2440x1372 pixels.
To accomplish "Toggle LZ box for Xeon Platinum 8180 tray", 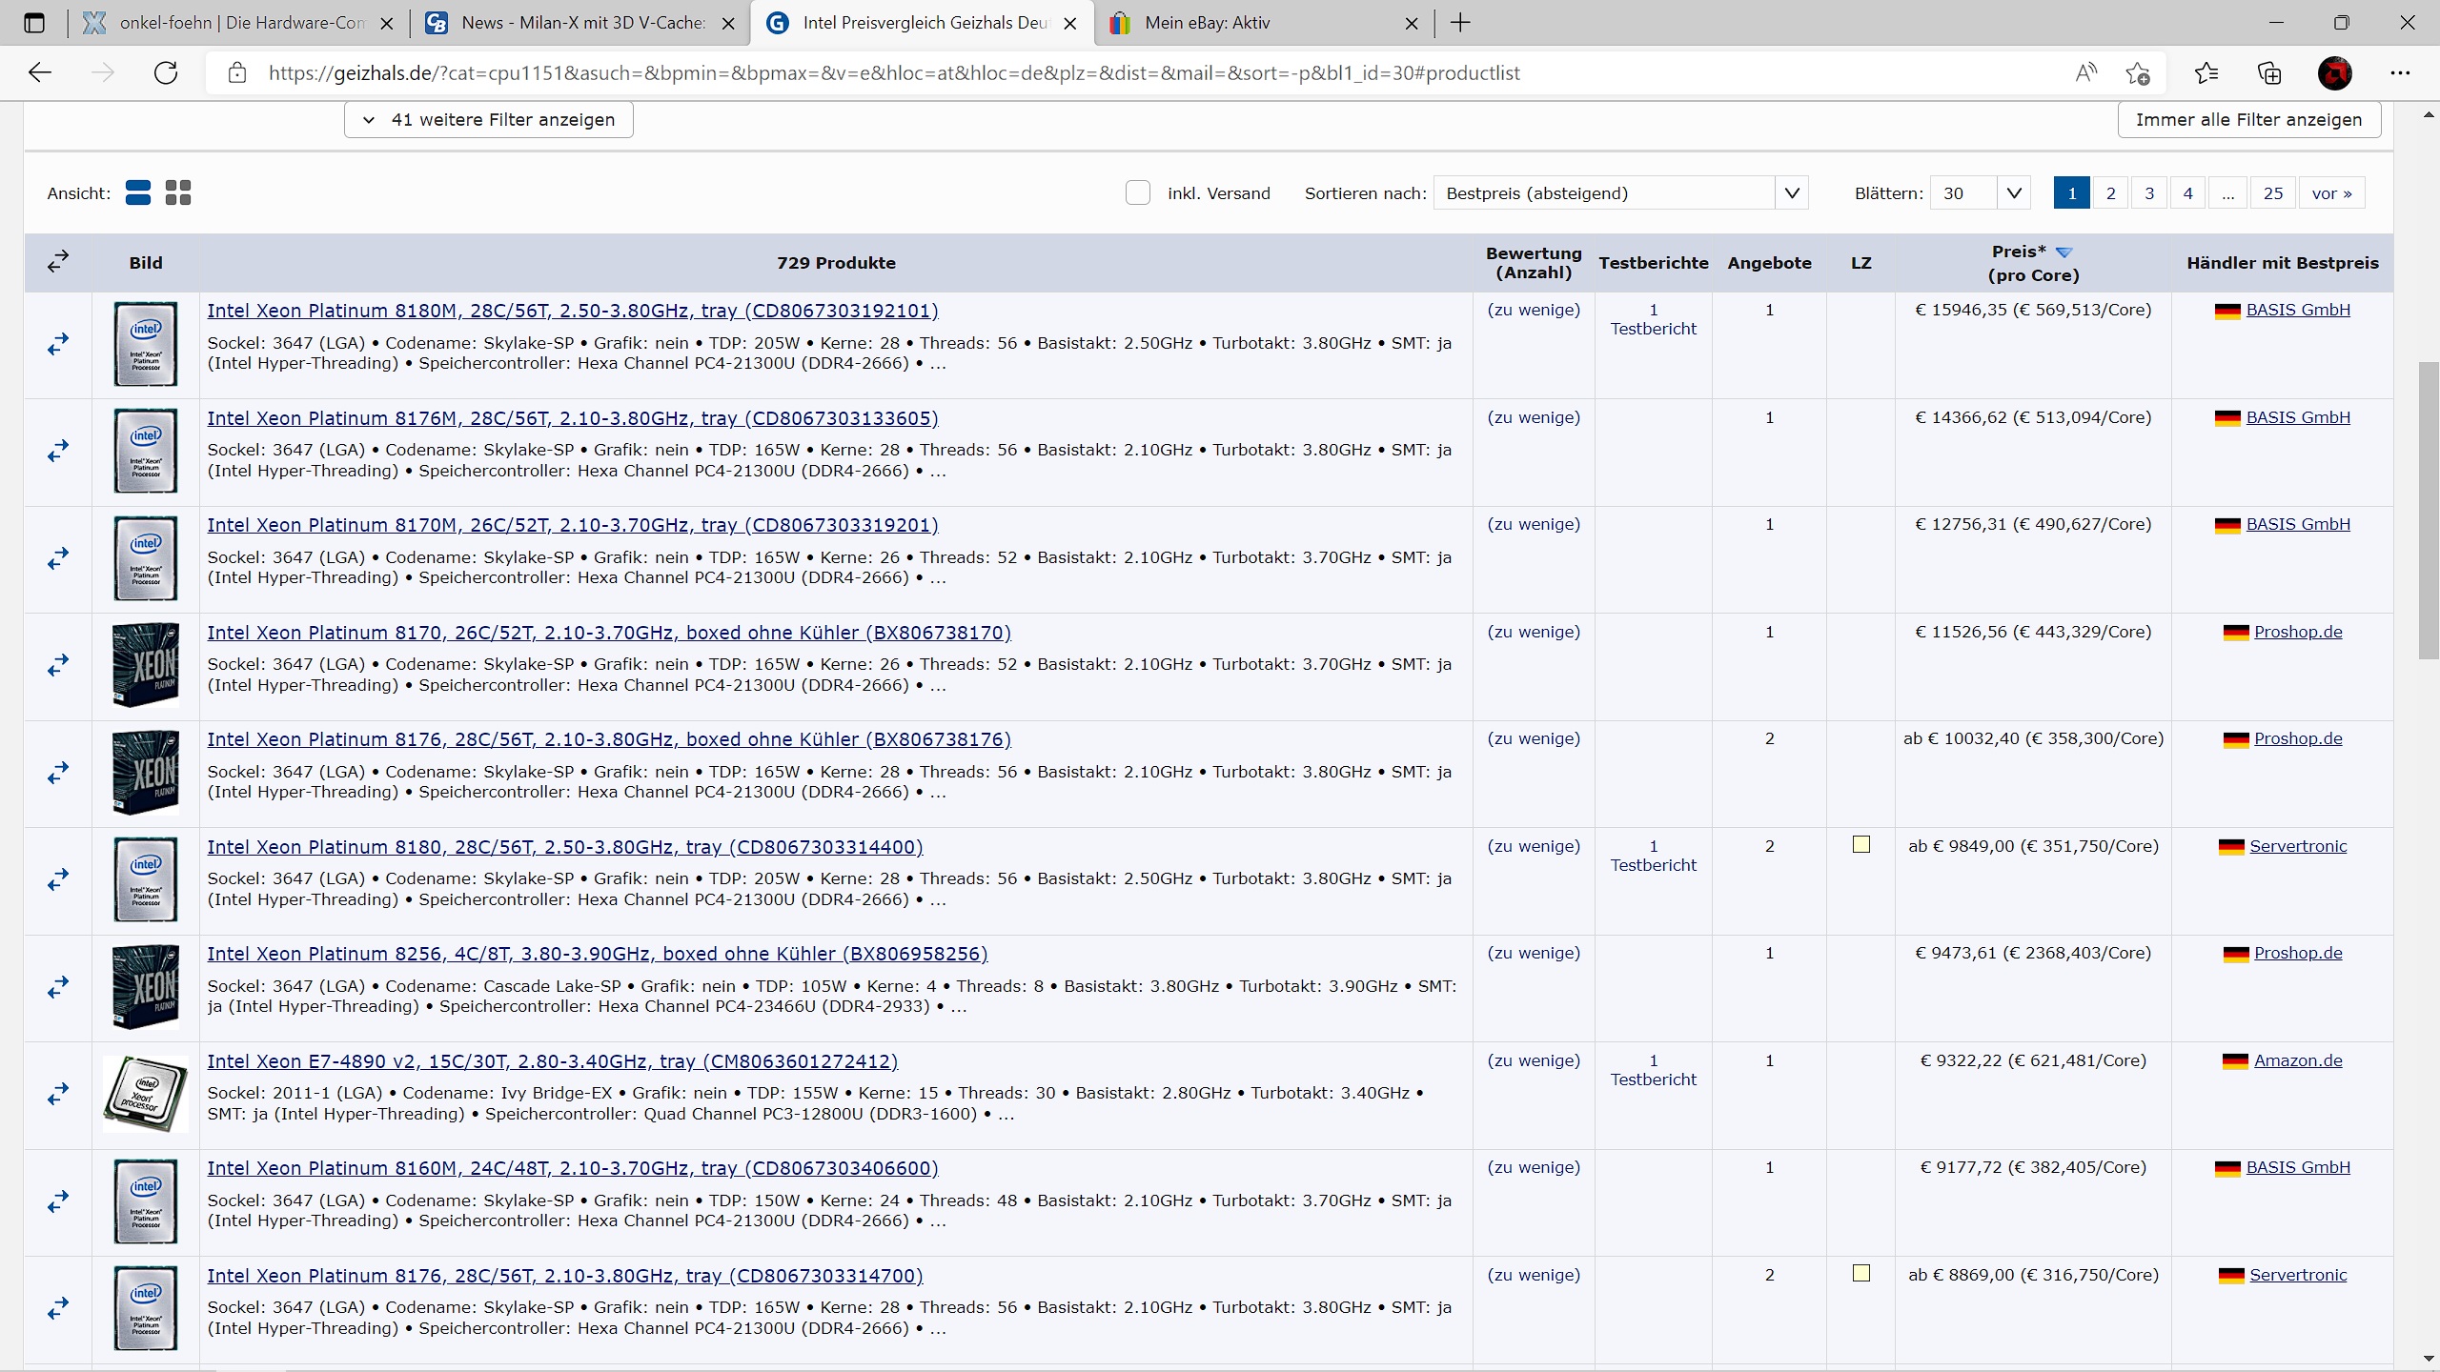I will (1860, 844).
